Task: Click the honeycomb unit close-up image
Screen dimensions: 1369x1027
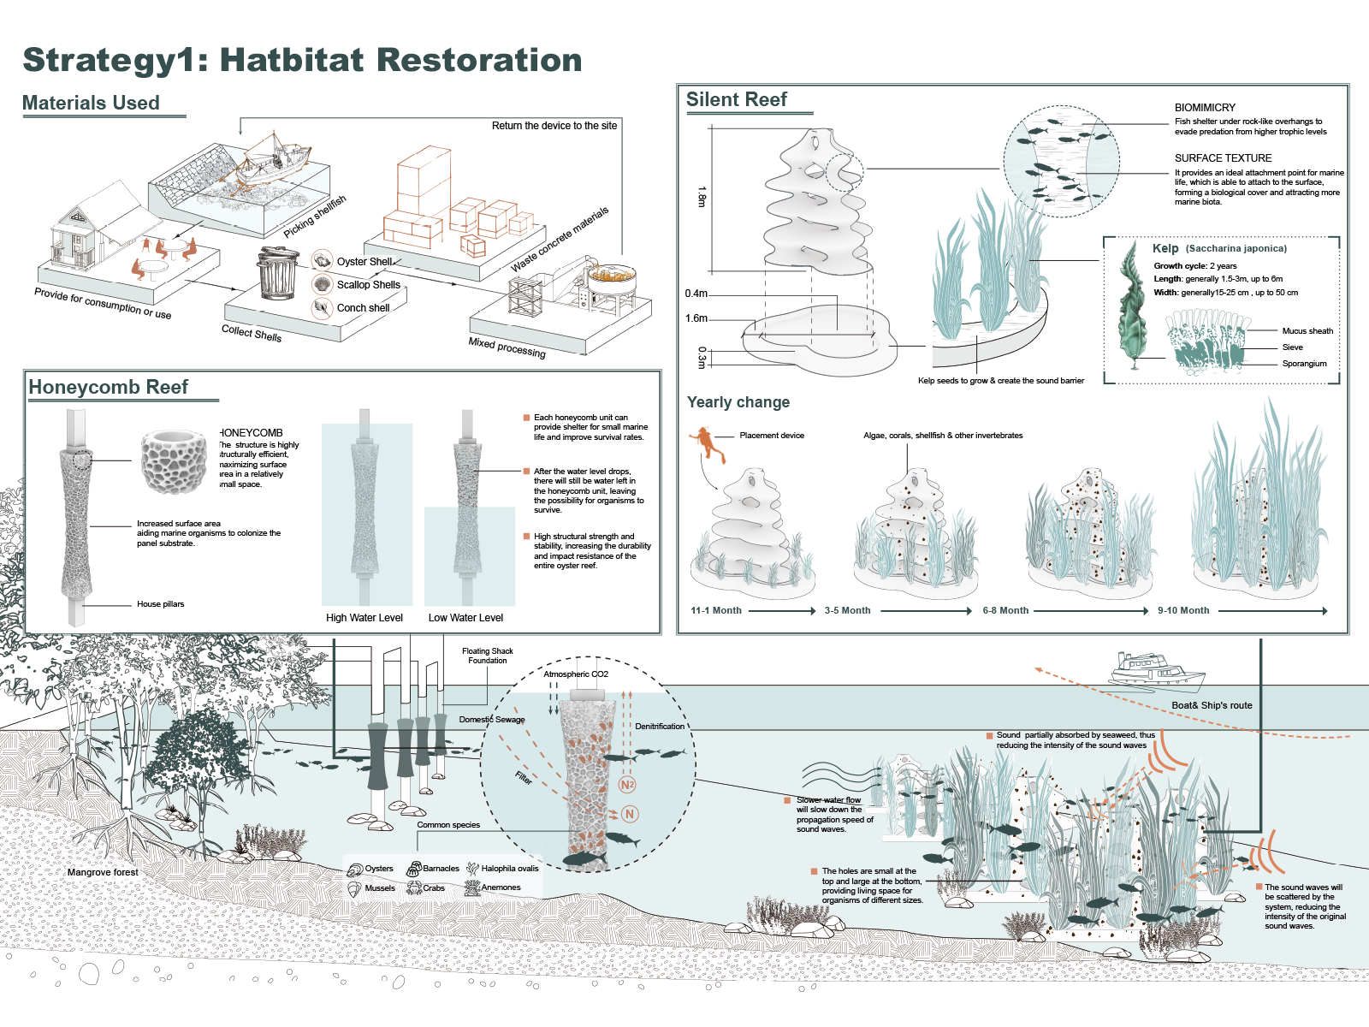Action: 175,461
